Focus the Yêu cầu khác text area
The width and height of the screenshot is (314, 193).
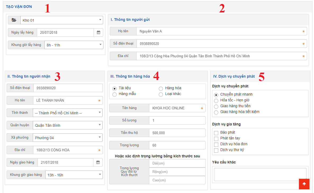pos(260,174)
